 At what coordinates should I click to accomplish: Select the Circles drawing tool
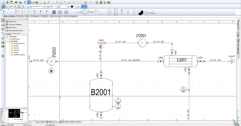40,2
